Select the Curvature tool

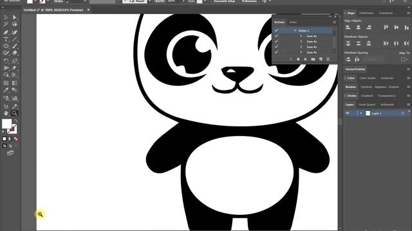pos(15,33)
